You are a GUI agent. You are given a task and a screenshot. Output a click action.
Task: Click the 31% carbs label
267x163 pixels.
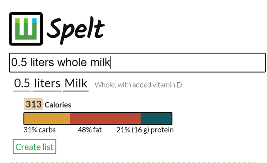point(40,130)
